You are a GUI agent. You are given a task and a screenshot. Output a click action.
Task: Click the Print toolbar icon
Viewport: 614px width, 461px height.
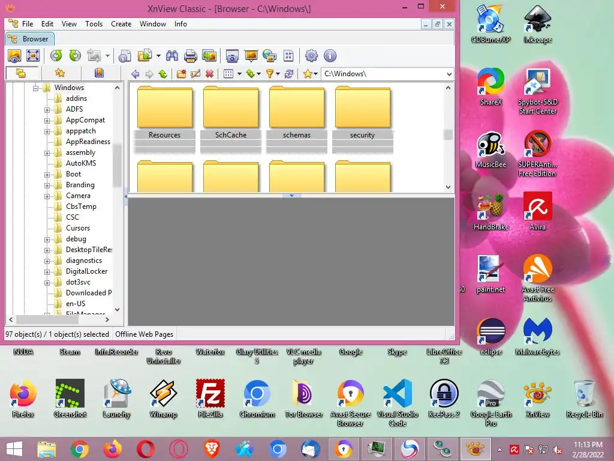[190, 56]
